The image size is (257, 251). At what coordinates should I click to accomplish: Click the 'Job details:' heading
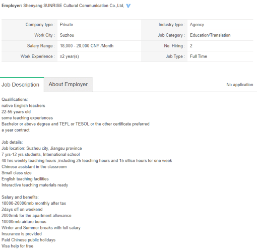(x=12, y=142)
